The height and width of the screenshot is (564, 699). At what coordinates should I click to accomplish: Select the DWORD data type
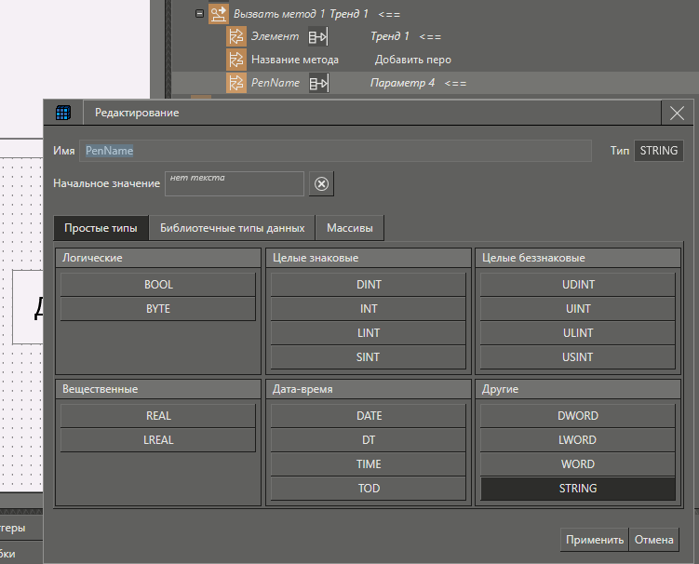point(577,416)
